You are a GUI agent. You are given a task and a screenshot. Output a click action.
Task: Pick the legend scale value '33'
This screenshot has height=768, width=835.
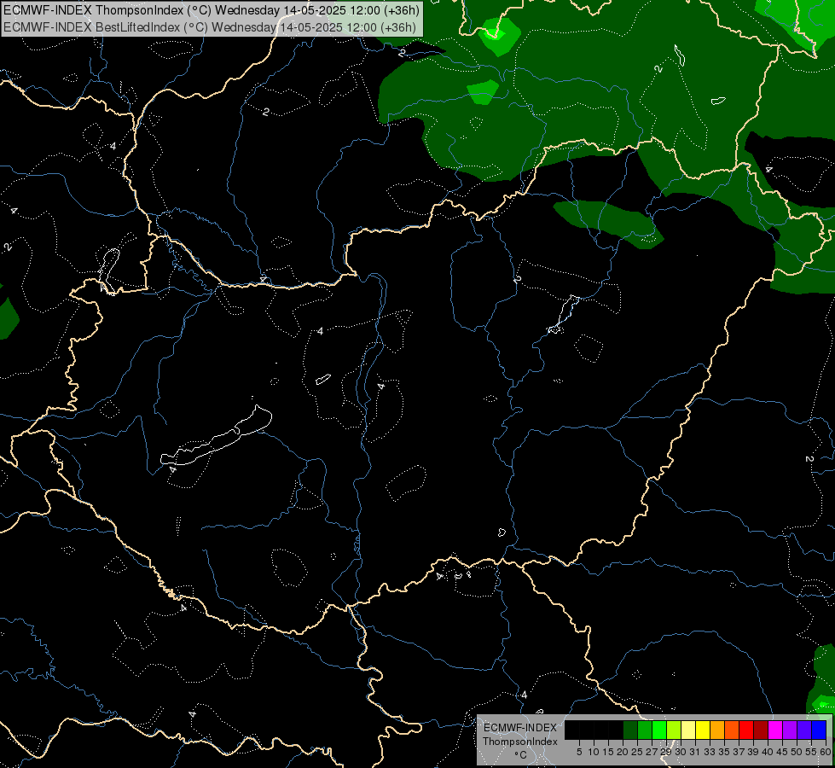pos(710,752)
